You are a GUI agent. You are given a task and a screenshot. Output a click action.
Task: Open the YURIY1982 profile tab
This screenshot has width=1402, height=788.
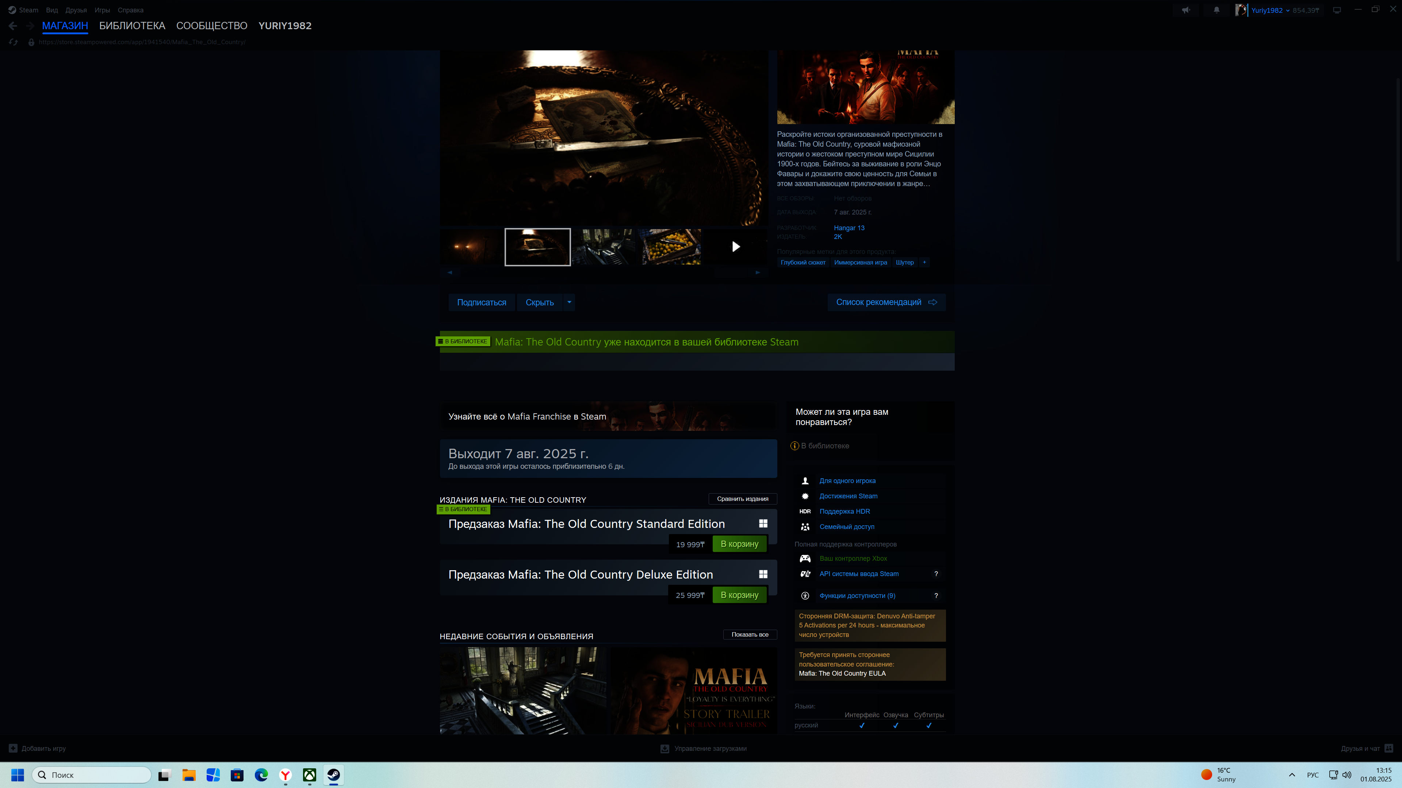pos(285,26)
